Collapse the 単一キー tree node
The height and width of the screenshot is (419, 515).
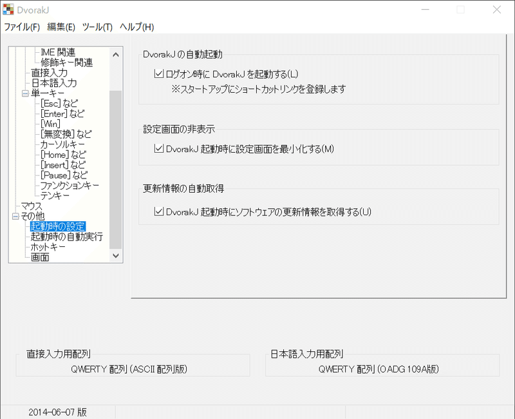(25, 93)
